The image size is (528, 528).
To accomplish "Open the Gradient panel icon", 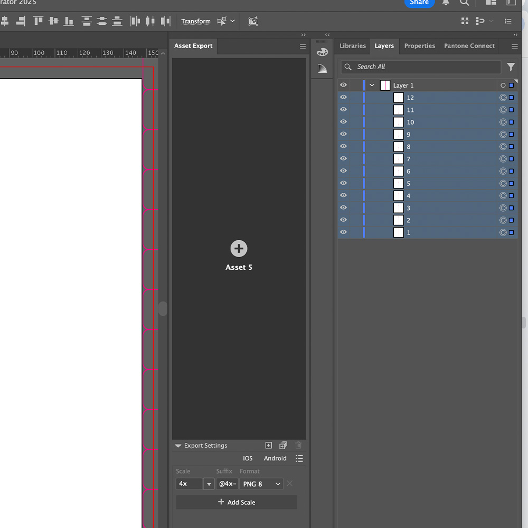I will 322,69.
